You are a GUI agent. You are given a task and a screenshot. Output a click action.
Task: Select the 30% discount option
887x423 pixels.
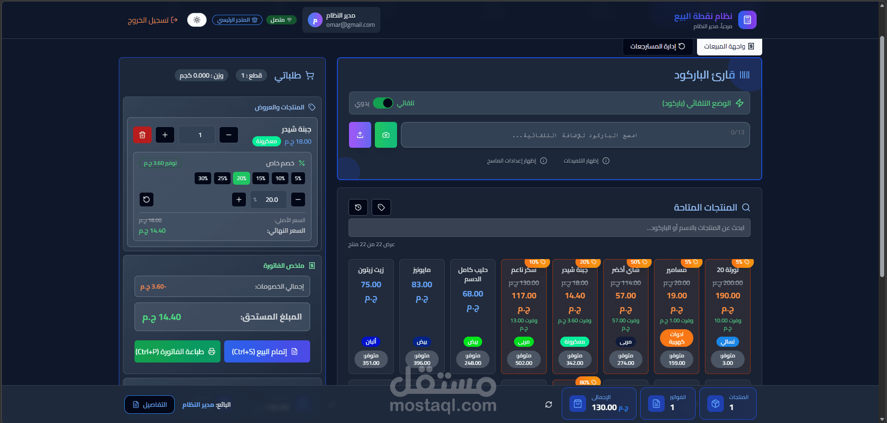[202, 178]
